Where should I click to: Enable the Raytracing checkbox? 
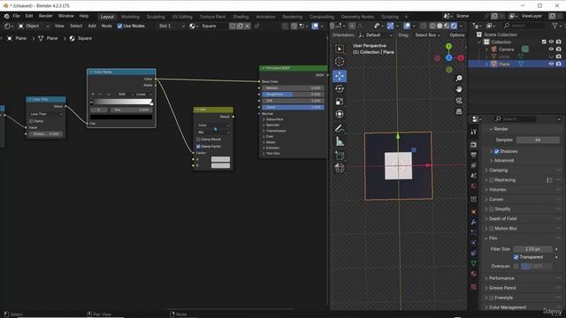click(x=492, y=180)
